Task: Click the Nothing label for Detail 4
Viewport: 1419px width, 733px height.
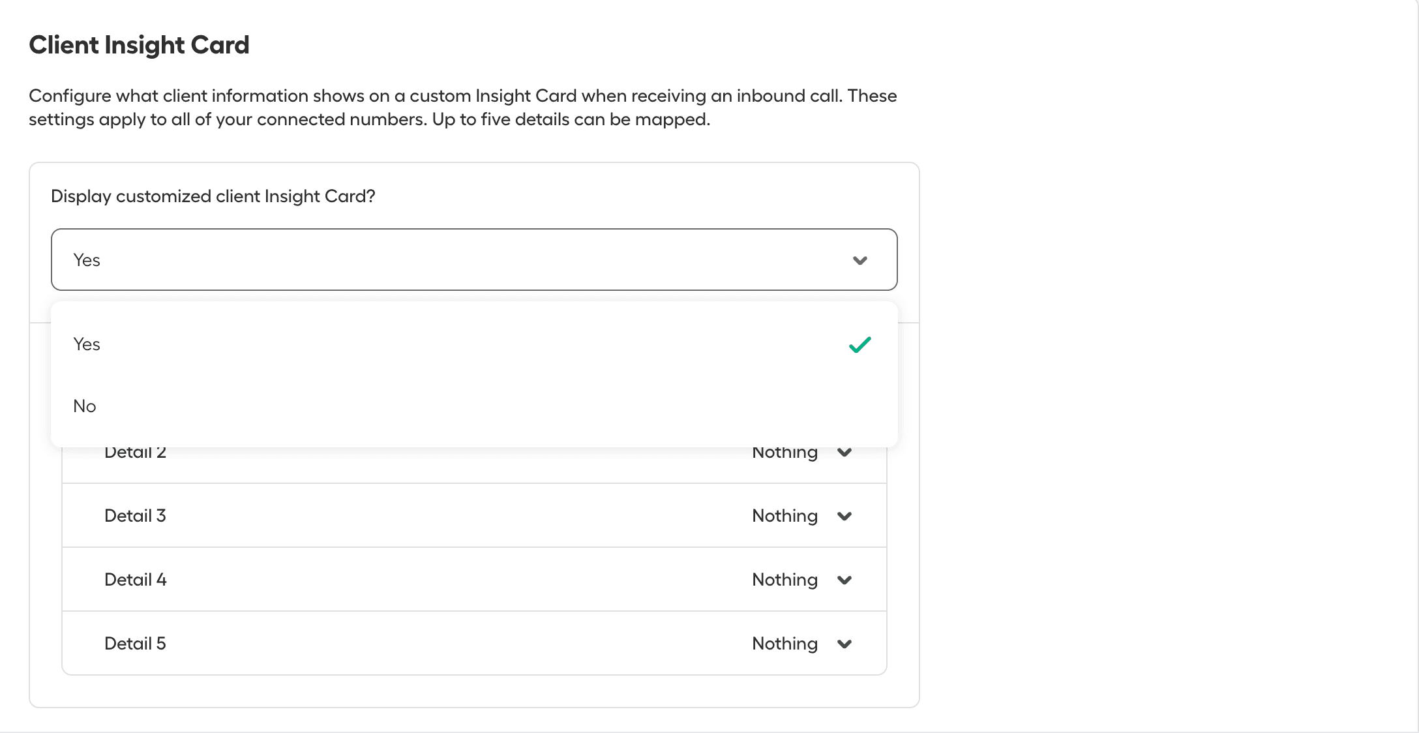Action: pos(784,579)
